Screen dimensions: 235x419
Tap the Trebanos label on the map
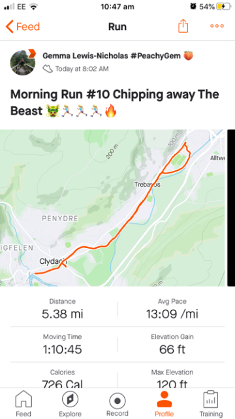(x=148, y=185)
